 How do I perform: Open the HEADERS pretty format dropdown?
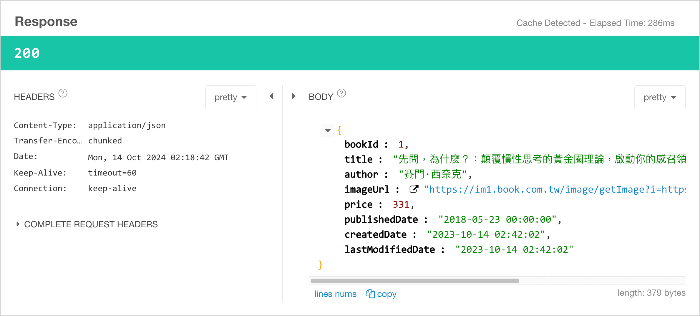coord(230,97)
